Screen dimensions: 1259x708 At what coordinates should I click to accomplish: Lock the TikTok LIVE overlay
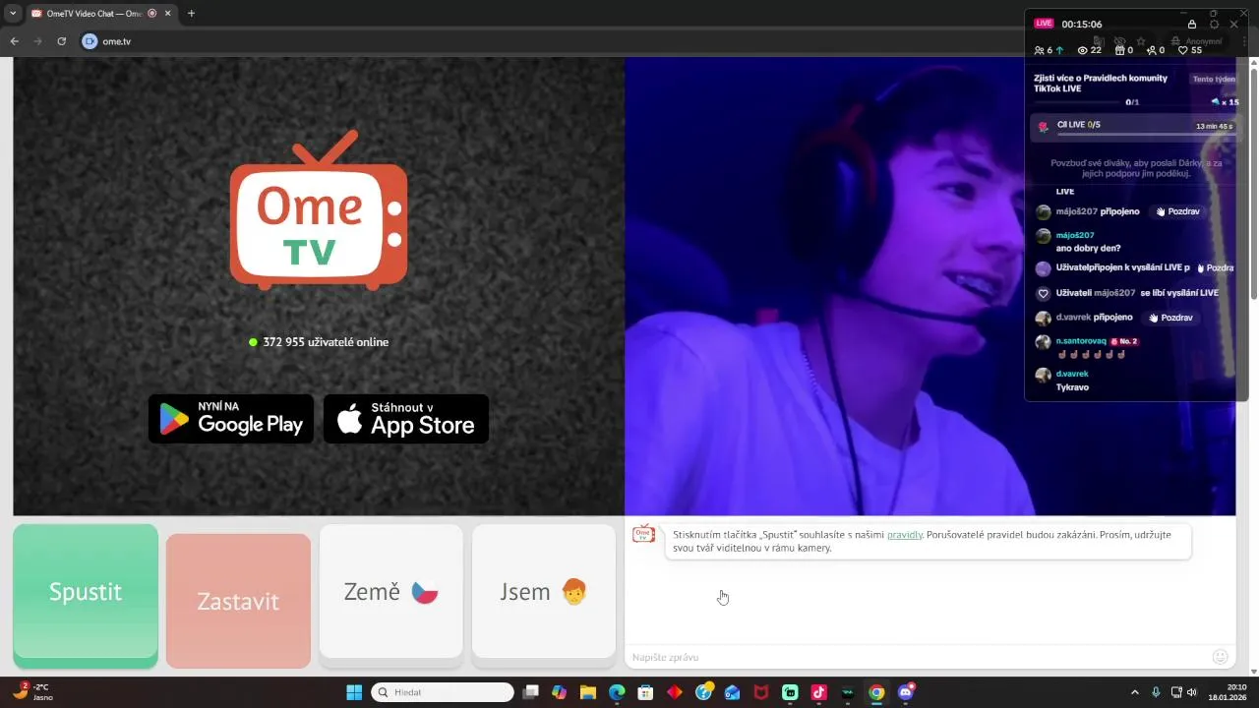[x=1192, y=25]
